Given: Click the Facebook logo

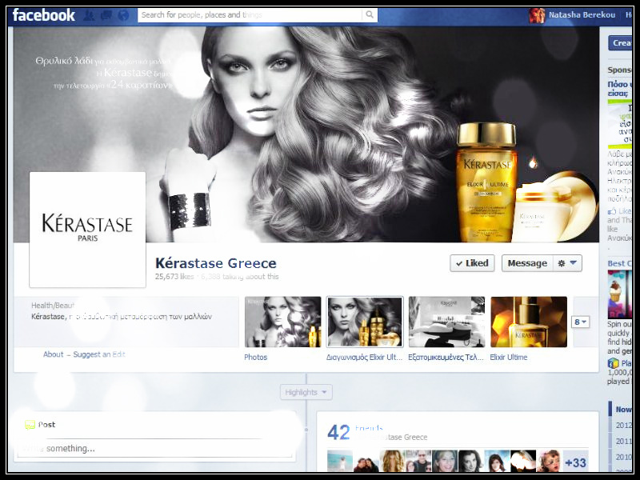Looking at the screenshot, I should pos(44,15).
